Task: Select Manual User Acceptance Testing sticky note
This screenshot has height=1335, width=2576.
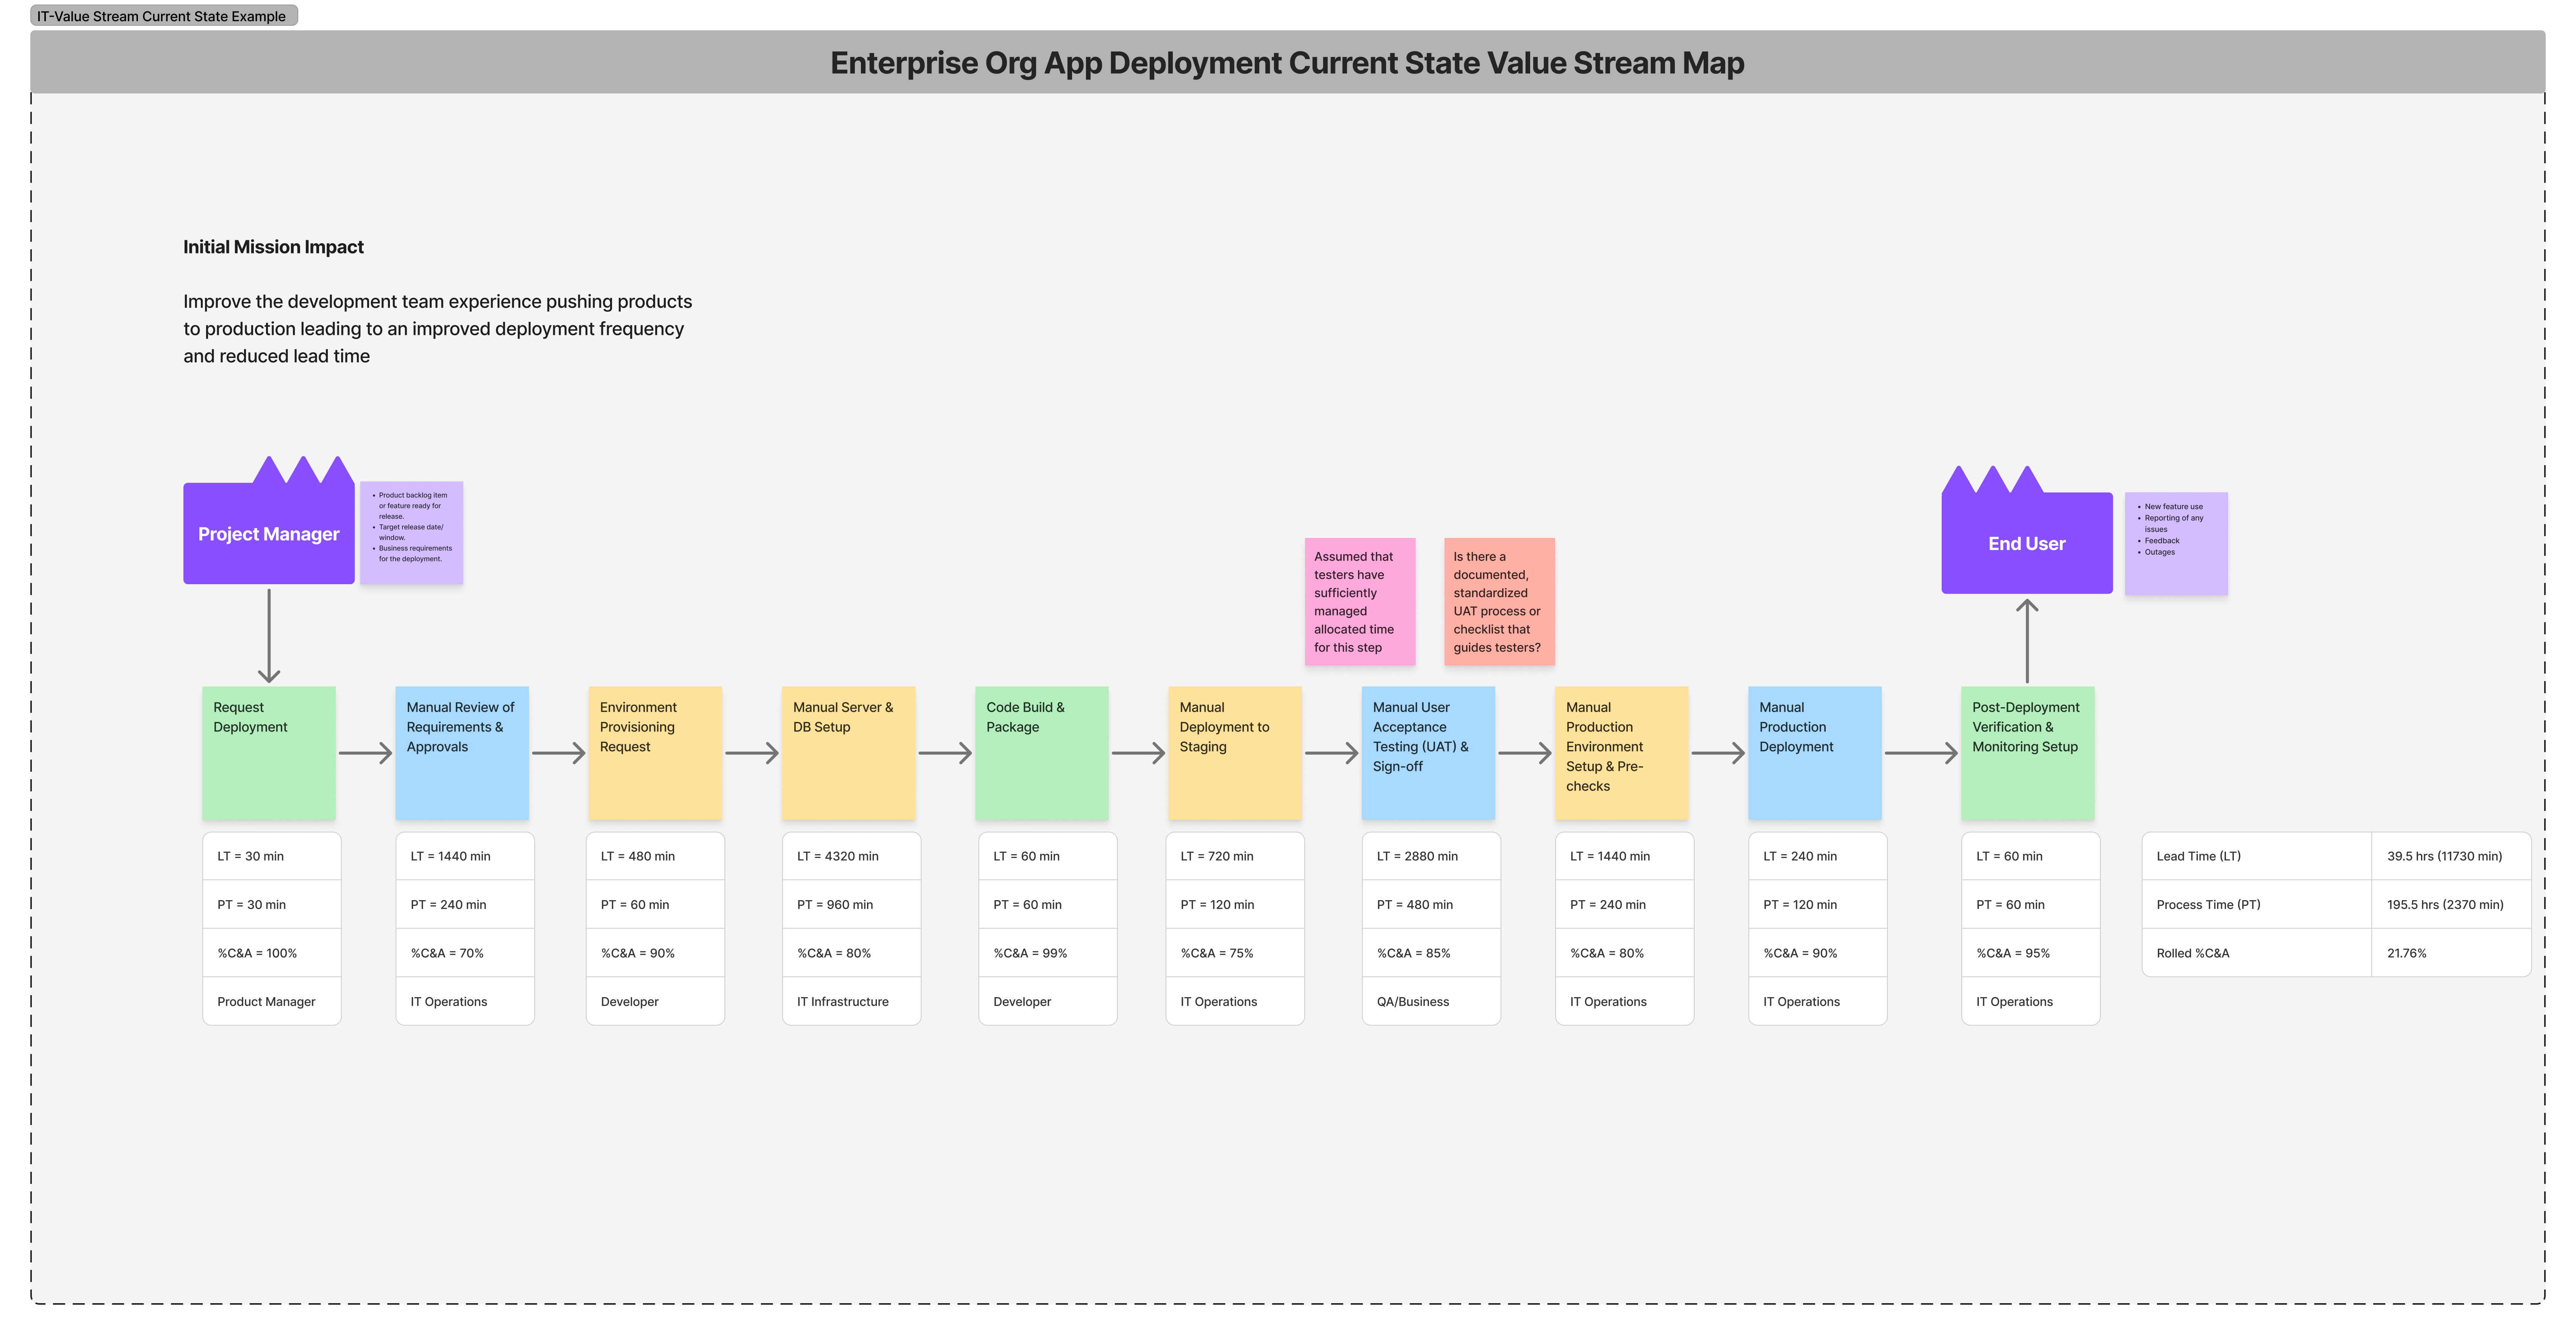Action: 1428,753
